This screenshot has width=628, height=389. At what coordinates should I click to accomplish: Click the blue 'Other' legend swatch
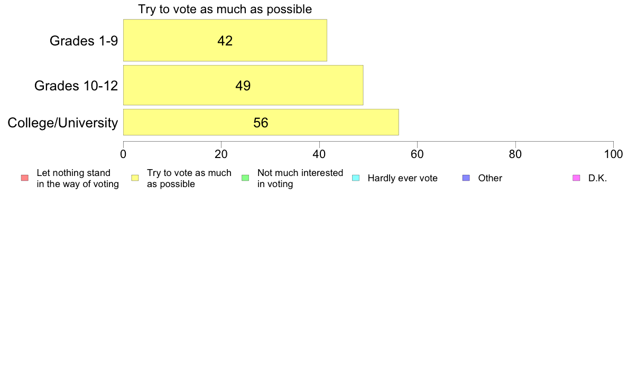tap(466, 178)
